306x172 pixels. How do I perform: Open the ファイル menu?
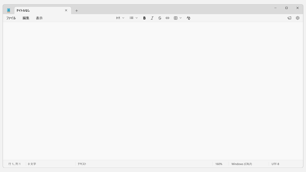[x=11, y=18]
